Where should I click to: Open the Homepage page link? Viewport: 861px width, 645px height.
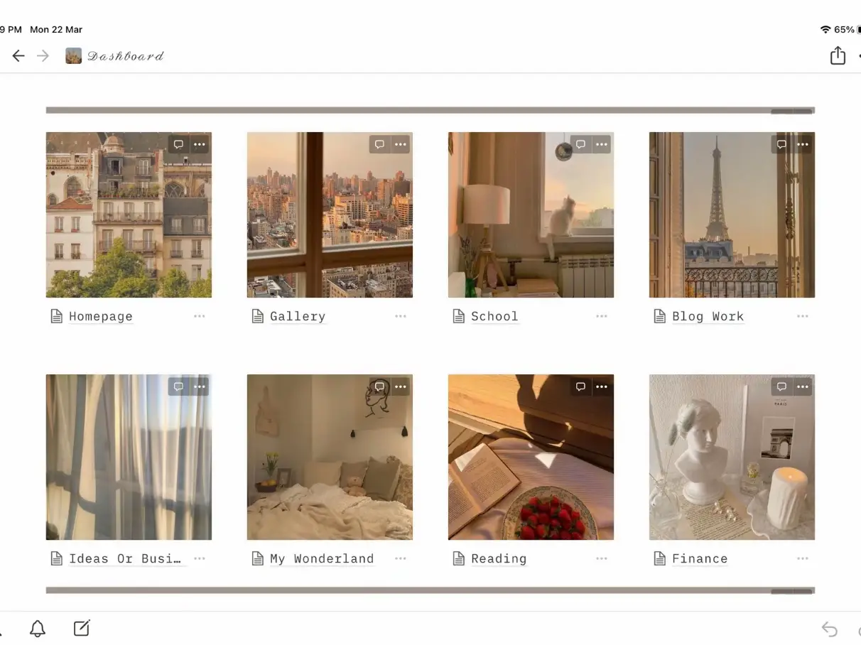100,317
